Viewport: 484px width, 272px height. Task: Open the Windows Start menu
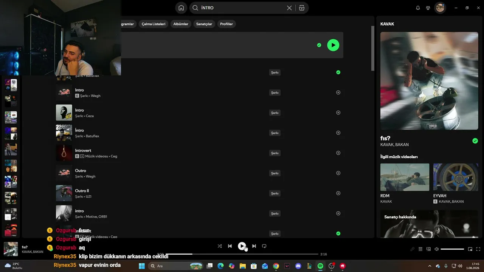142,266
